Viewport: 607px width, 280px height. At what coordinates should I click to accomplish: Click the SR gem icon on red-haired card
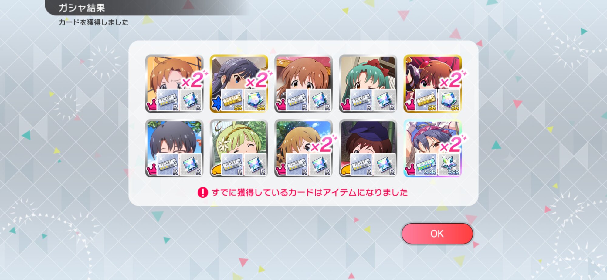click(x=449, y=100)
